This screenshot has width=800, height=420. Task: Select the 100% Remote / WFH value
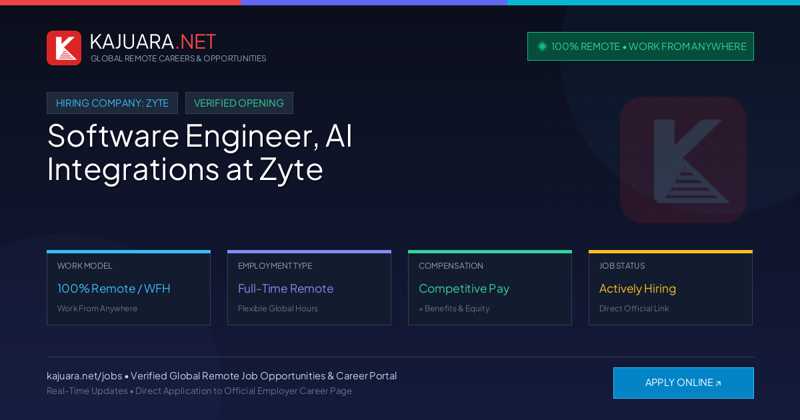pos(114,289)
